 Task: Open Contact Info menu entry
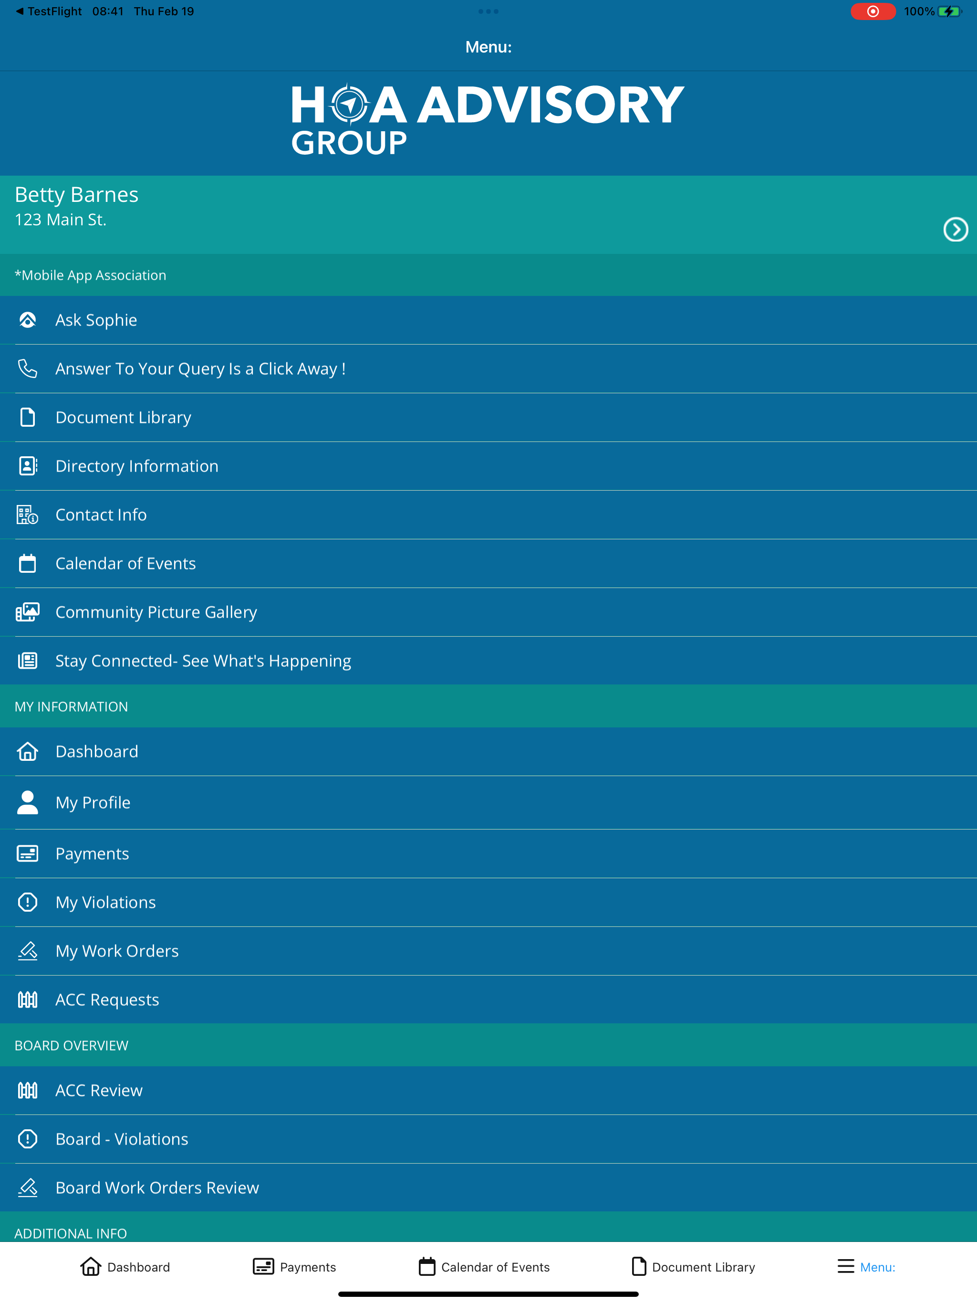point(488,515)
